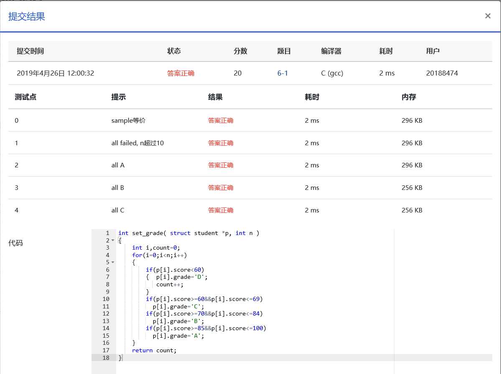The image size is (501, 374).
Task: Click the 提交时间 column header
Action: (x=31, y=51)
